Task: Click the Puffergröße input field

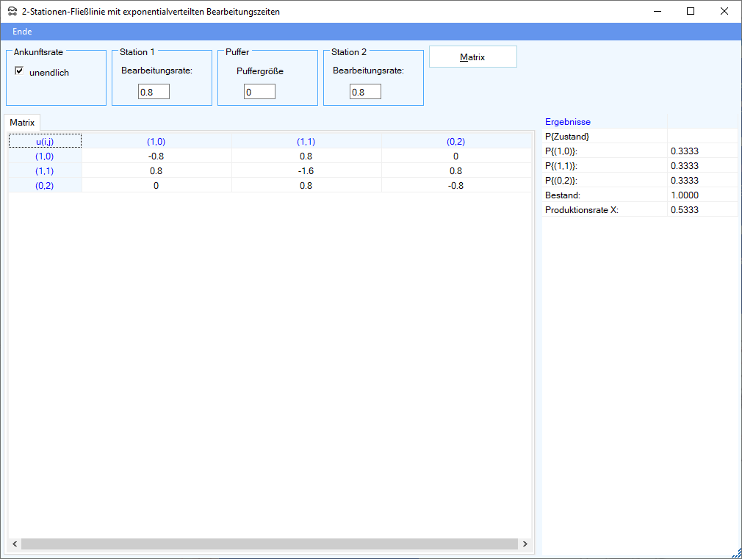Action: tap(259, 92)
